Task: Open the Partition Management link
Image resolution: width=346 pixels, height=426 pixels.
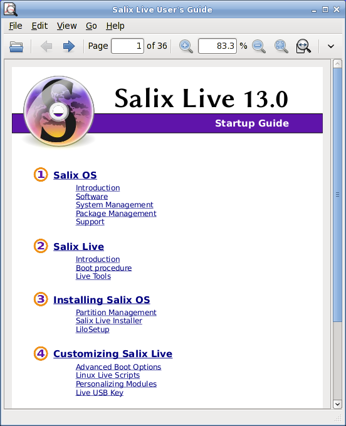Action: click(x=116, y=313)
